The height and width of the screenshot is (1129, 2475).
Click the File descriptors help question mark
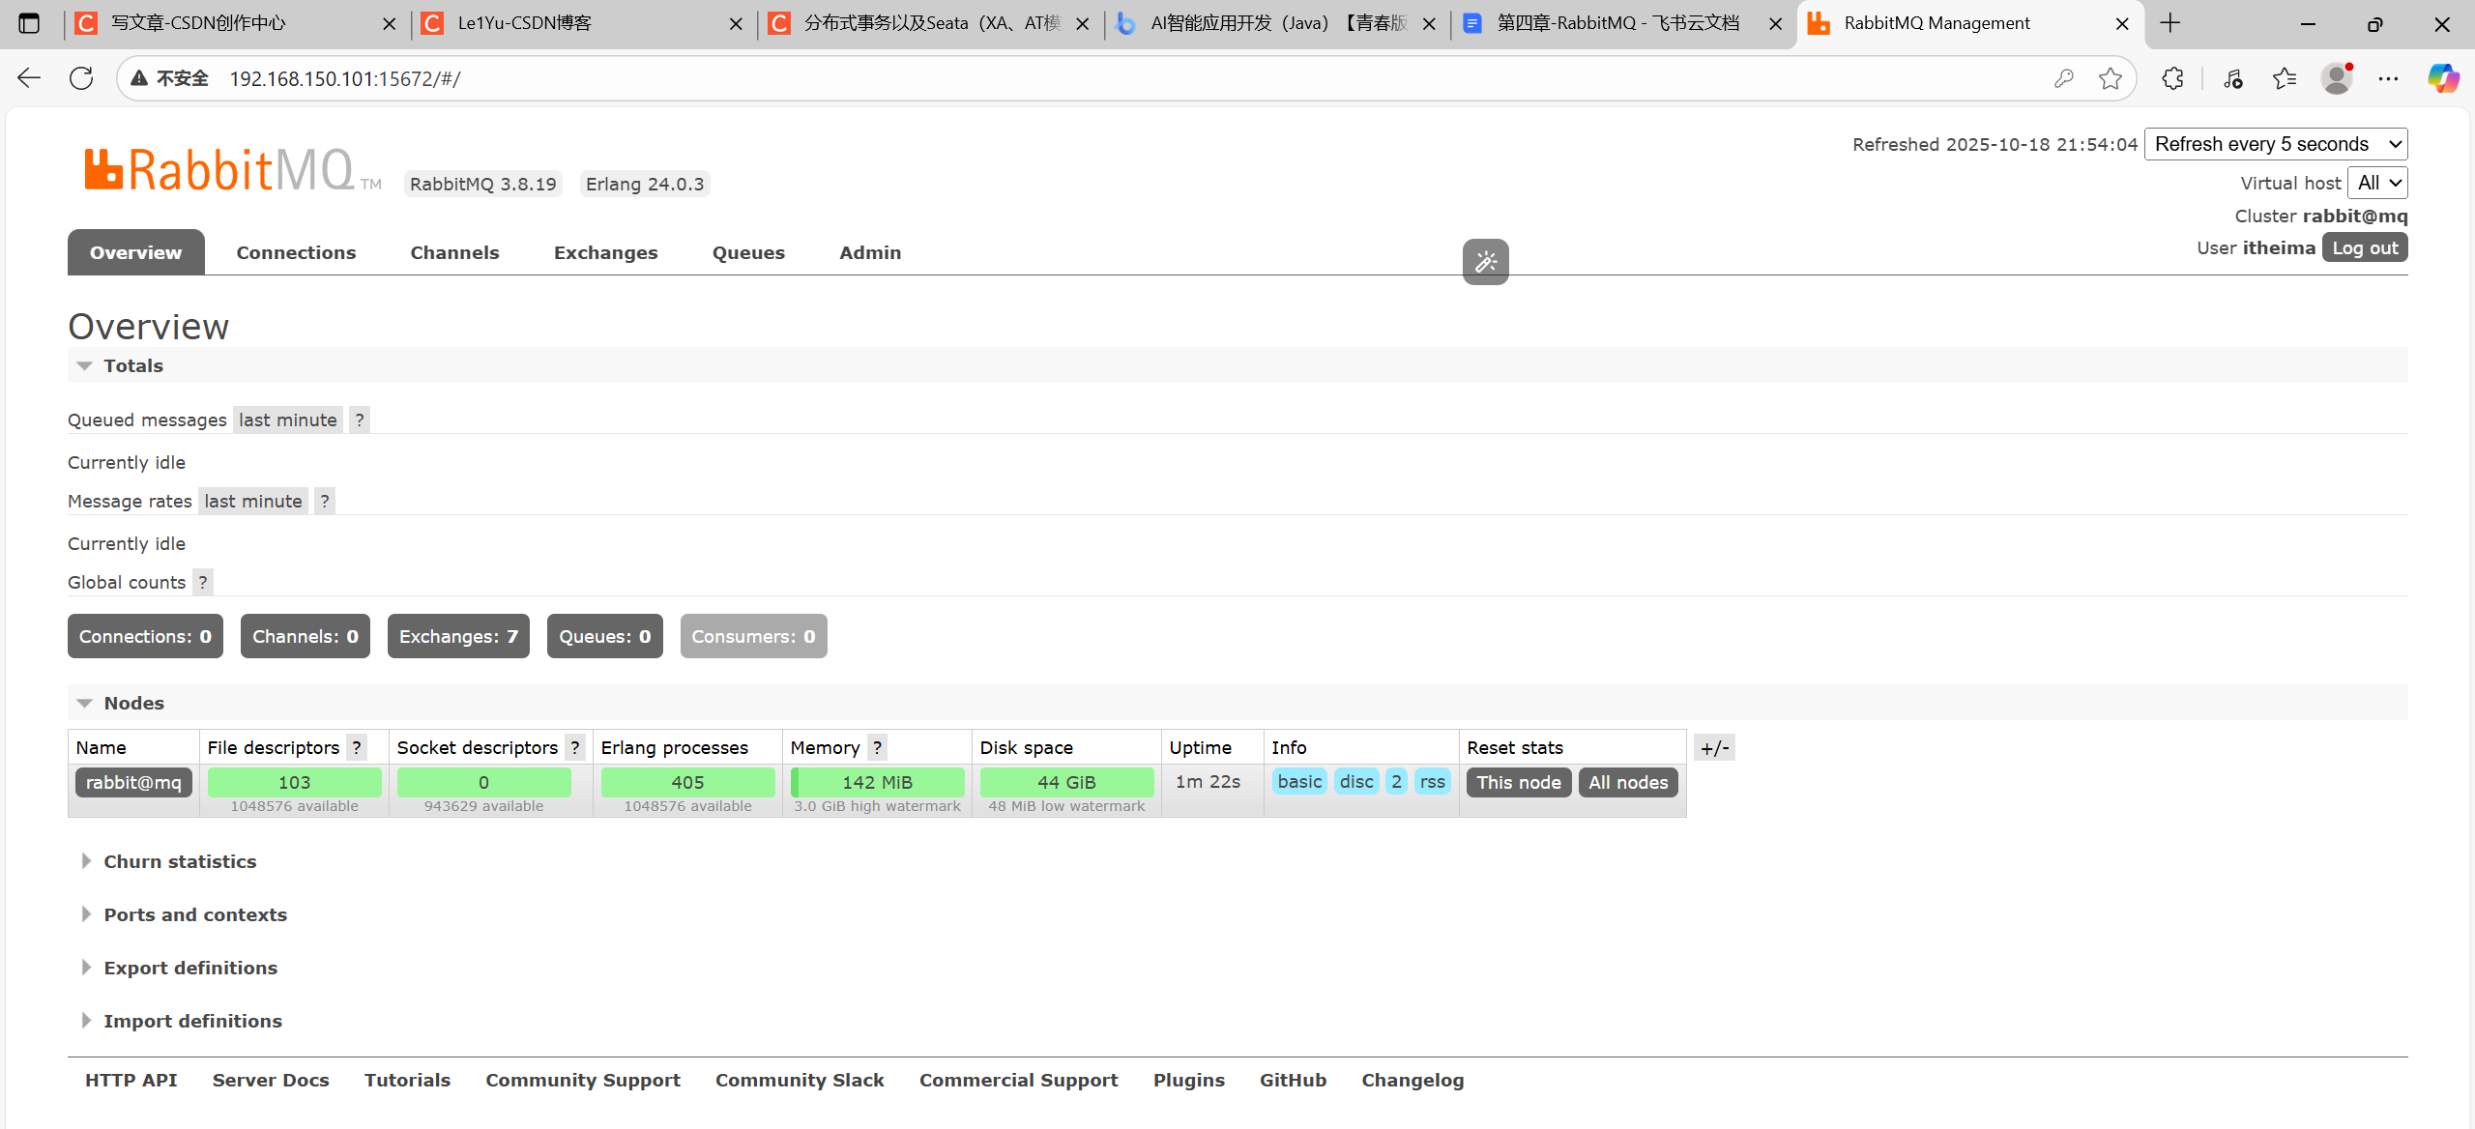(x=357, y=747)
